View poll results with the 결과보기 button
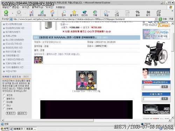Screen dimensions: 175x131 tap(22, 113)
